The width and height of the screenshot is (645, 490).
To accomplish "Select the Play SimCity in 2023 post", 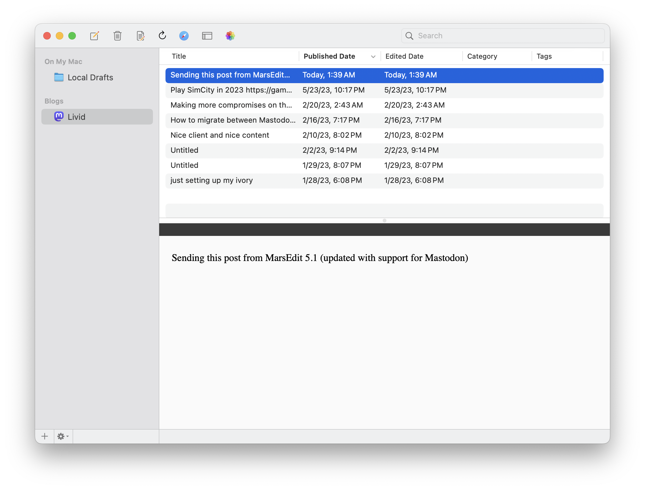I will [231, 90].
